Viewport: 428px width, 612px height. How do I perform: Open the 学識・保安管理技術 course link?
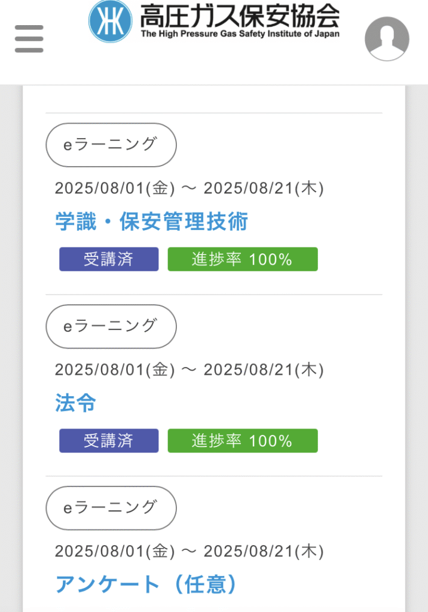coord(151,222)
